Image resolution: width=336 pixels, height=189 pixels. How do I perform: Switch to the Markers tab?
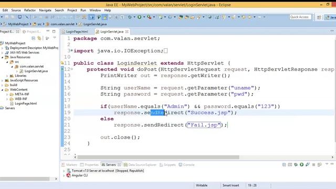point(69,164)
